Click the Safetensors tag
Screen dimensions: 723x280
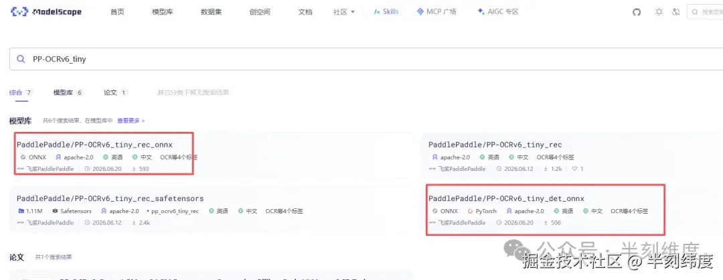pos(72,211)
